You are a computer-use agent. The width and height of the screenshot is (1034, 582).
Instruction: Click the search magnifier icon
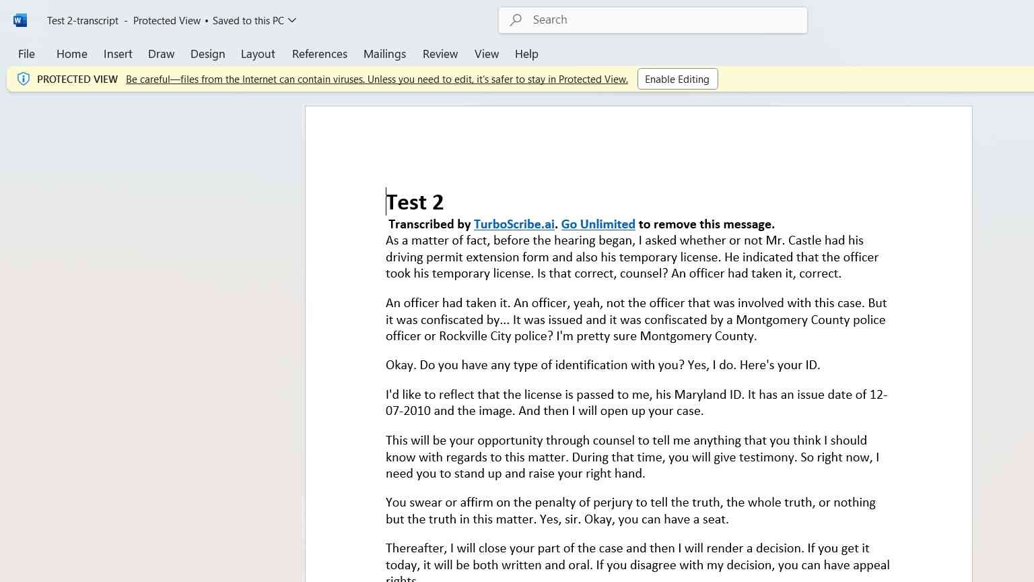[x=516, y=20]
